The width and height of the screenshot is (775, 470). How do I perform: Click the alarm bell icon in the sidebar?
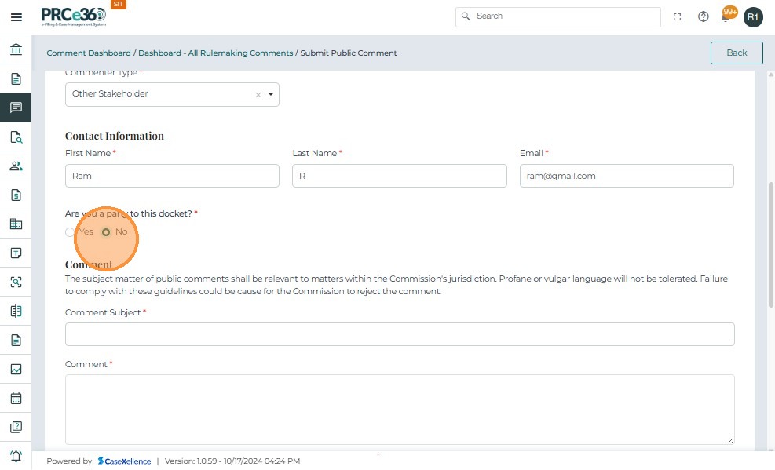pos(16,456)
